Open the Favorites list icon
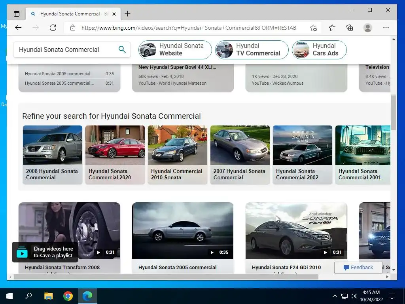Viewport: 405px width, 304px height. click(332, 28)
